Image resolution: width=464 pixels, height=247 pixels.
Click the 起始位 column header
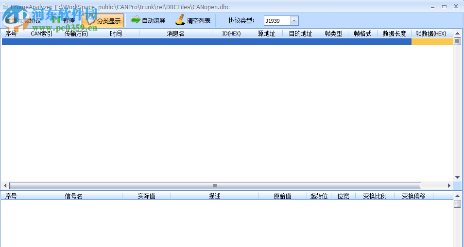coord(319,196)
